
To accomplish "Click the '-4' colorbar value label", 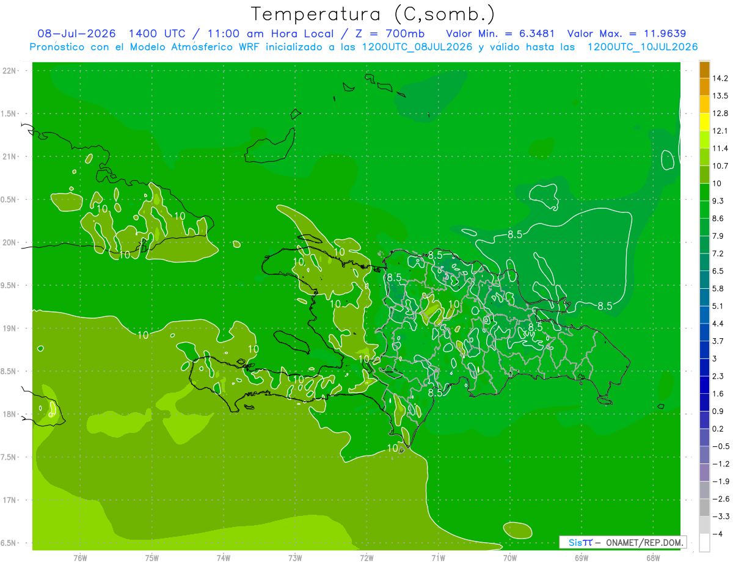I will [717, 534].
